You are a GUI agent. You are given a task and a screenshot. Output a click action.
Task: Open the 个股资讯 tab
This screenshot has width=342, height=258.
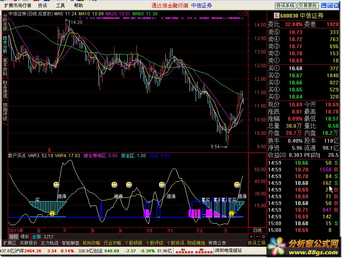click(175, 243)
